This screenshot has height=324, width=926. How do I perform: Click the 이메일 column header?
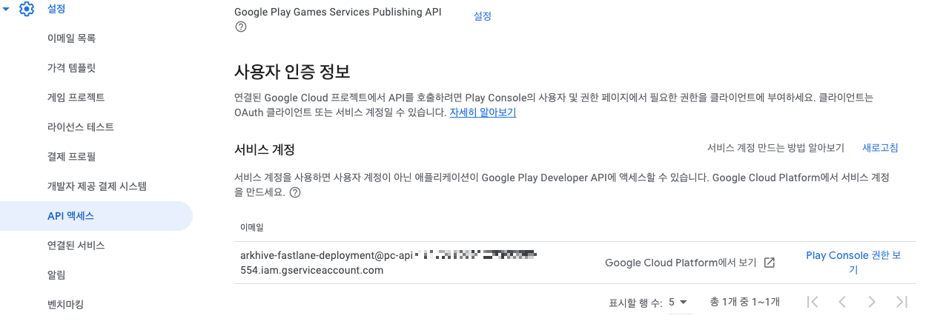252,226
